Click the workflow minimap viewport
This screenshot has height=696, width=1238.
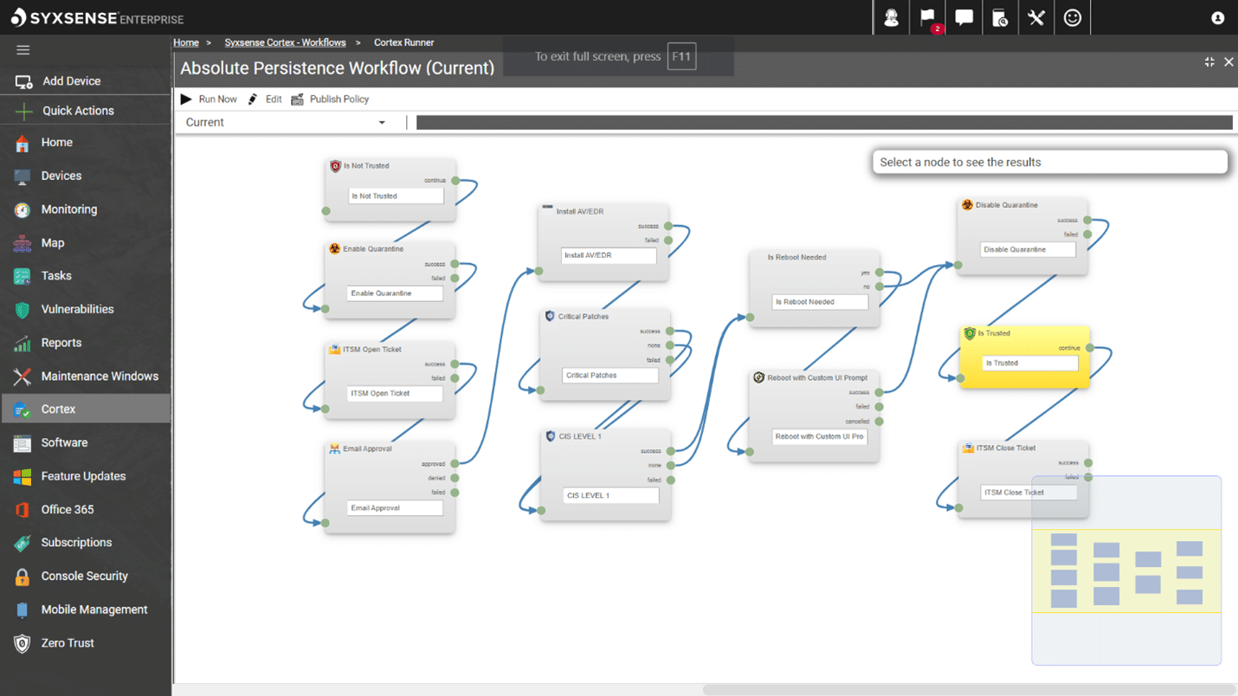tap(1126, 571)
